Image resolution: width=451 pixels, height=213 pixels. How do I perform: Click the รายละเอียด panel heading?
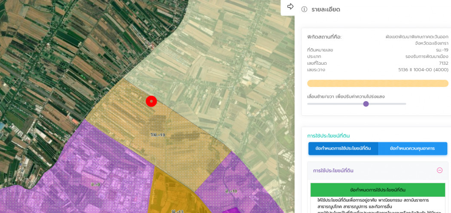(326, 9)
